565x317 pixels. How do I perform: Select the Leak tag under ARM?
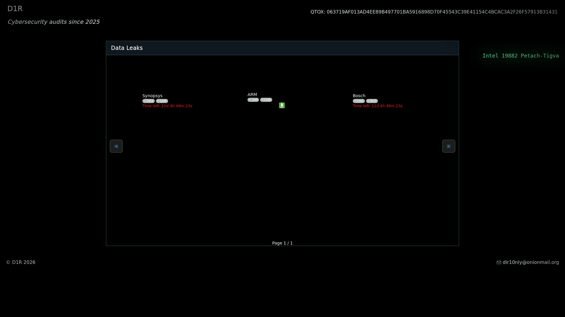[266, 100]
